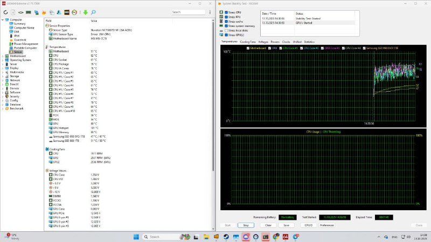This screenshot has width=431, height=242.
Task: Click the volume icon in system tray
Action: [x=409, y=237]
